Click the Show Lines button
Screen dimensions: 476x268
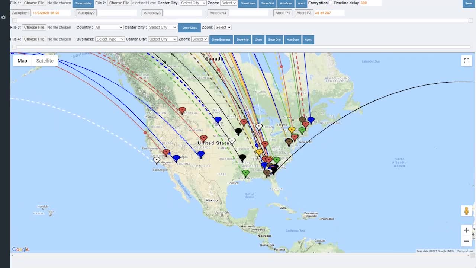pyautogui.click(x=248, y=3)
